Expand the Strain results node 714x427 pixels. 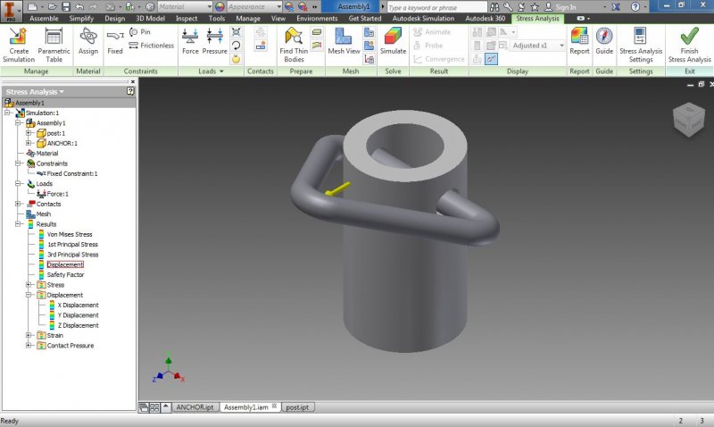[x=29, y=336]
